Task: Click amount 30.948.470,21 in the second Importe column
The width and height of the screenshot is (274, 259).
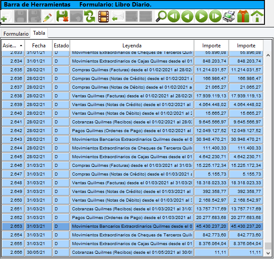Action: [246, 139]
